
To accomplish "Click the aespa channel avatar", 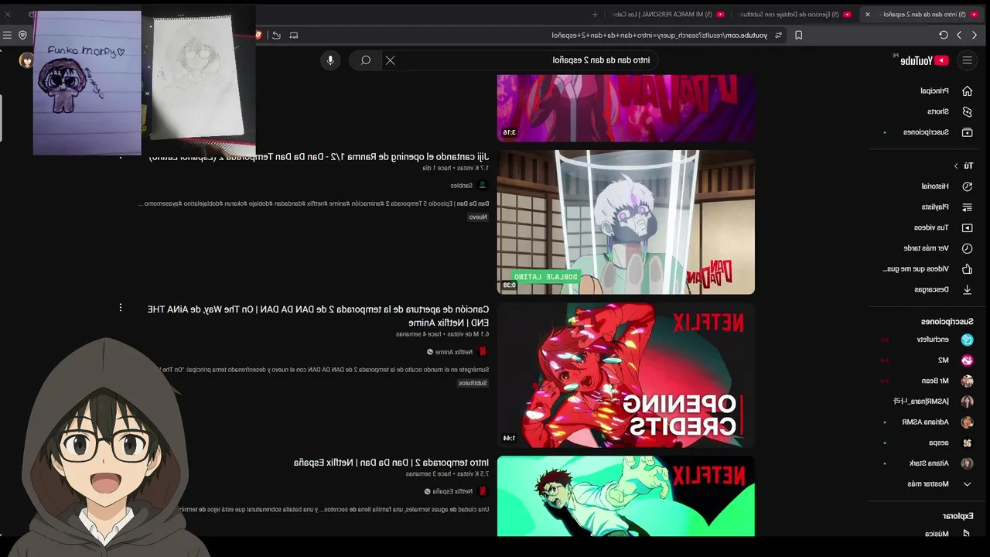I will (967, 443).
